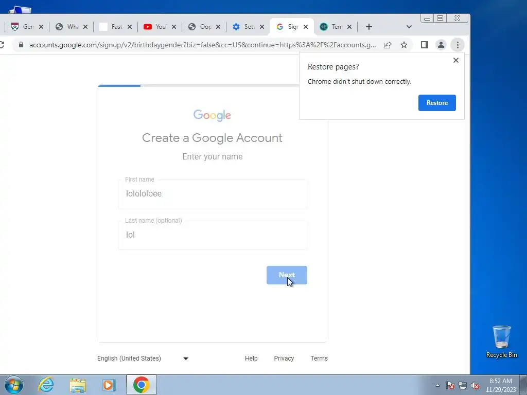Close the Oop tab
Screen dimensions: 527x395
(x=218, y=27)
